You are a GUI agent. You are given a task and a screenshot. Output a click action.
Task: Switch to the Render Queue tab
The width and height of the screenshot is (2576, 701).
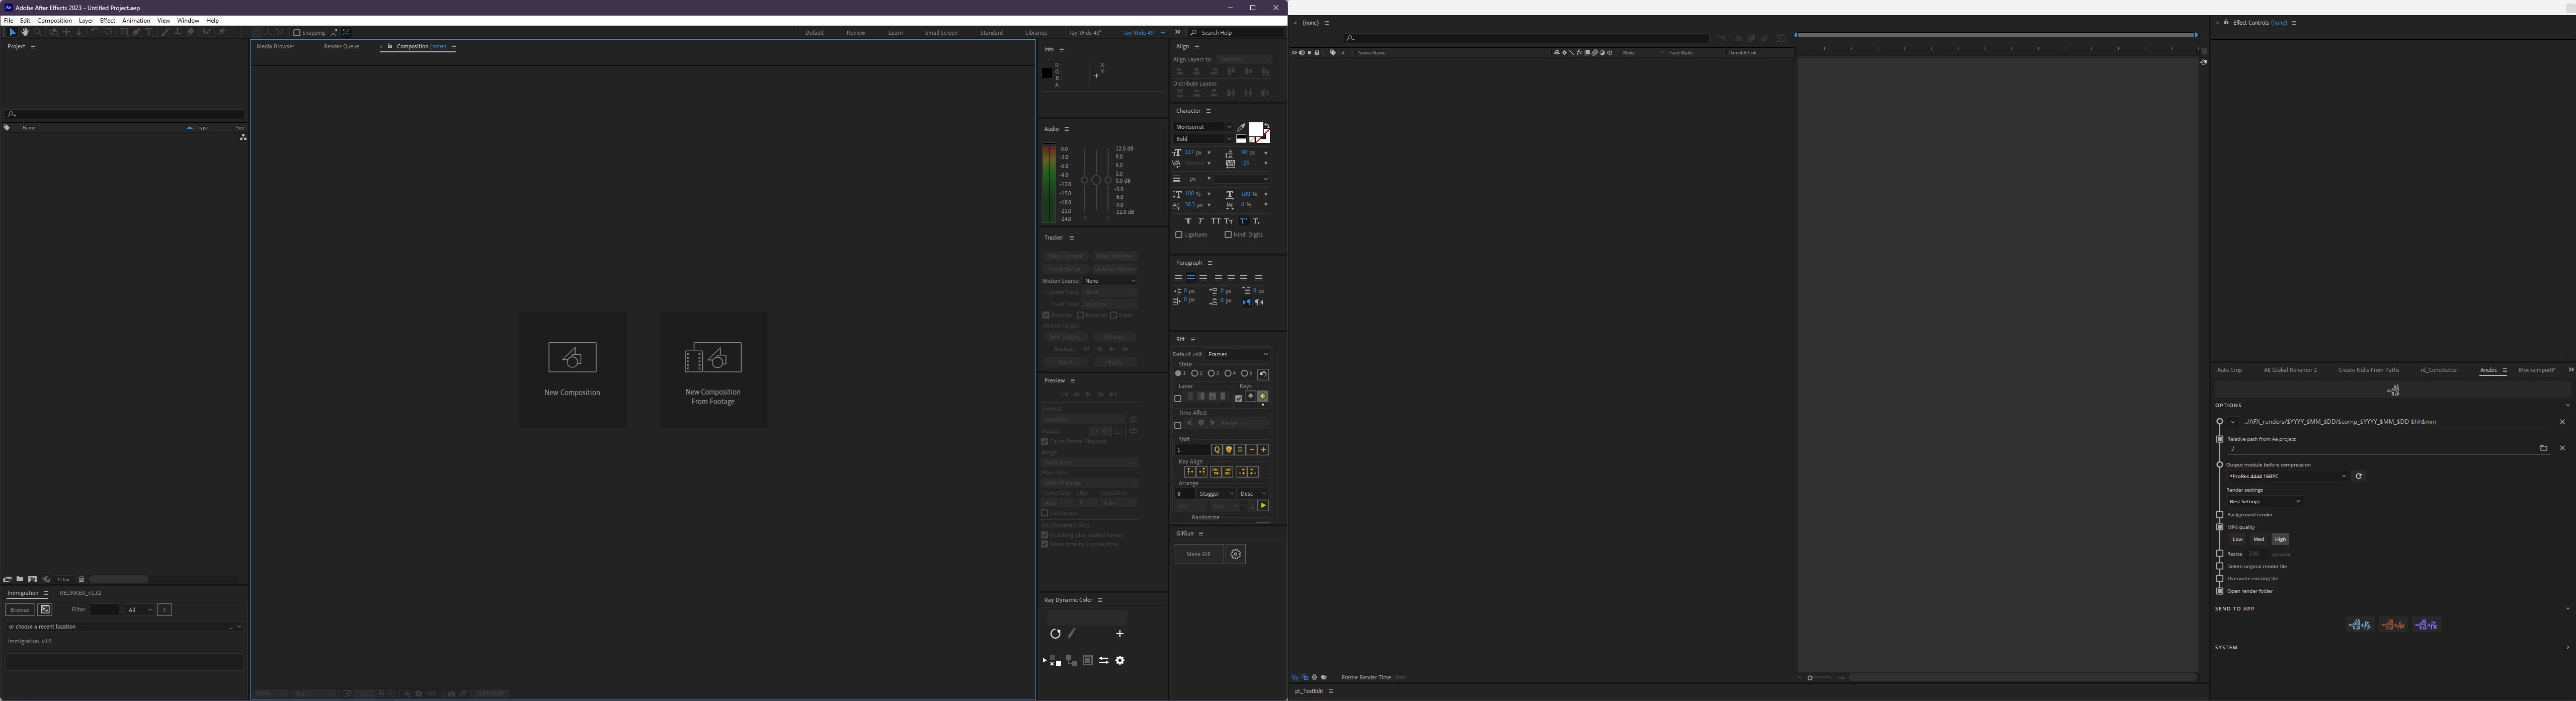341,46
